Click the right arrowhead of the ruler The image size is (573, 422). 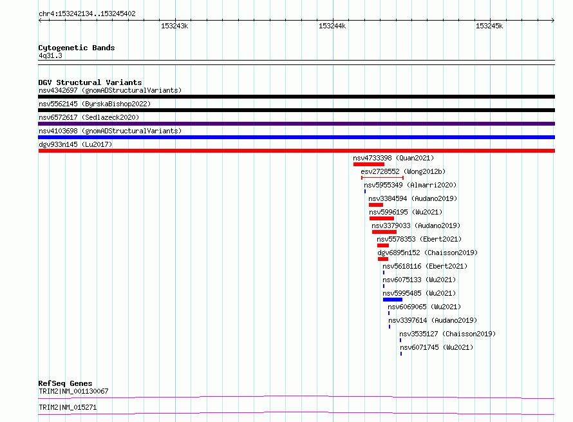pyautogui.click(x=553, y=20)
